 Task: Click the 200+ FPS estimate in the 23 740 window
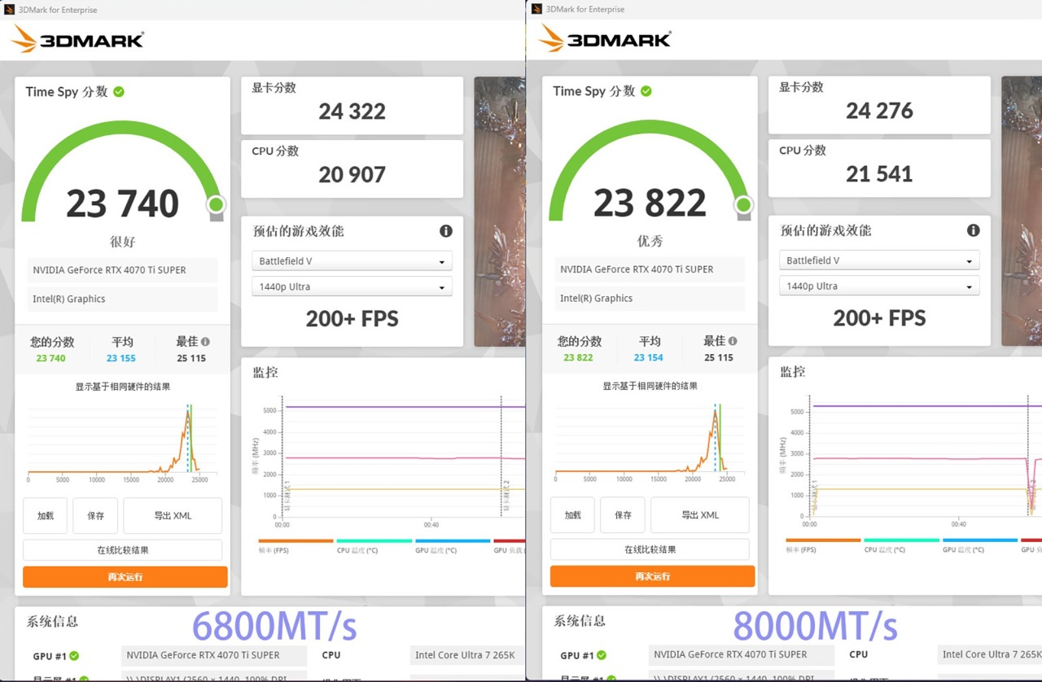click(352, 319)
